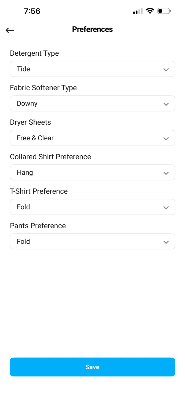Open the Tide detergent dropdown
This screenshot has width=185, height=401.
92,69
